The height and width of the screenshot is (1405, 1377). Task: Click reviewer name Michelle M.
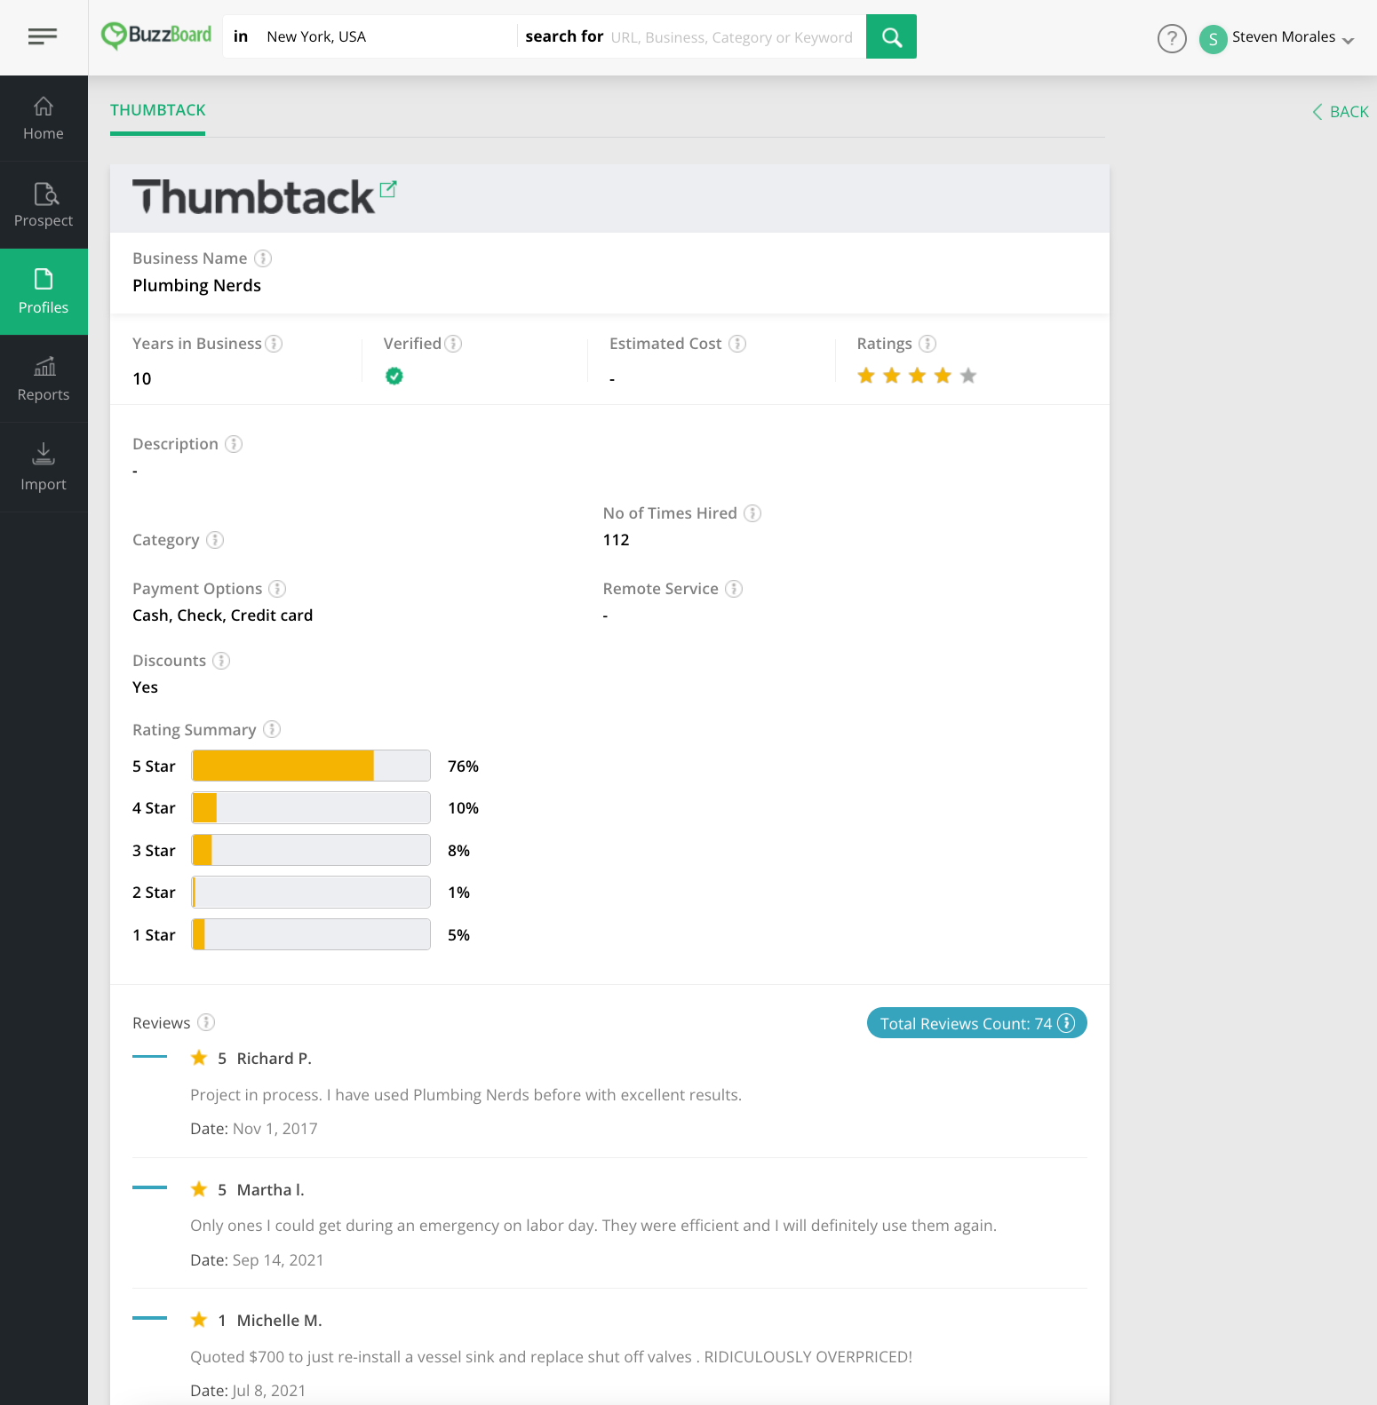(x=279, y=1321)
